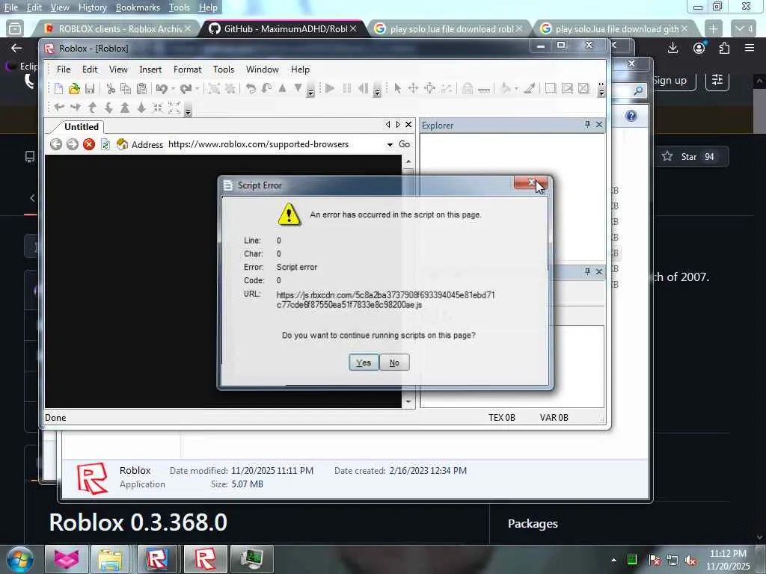Open the File Explorer taskbar icon

click(111, 559)
